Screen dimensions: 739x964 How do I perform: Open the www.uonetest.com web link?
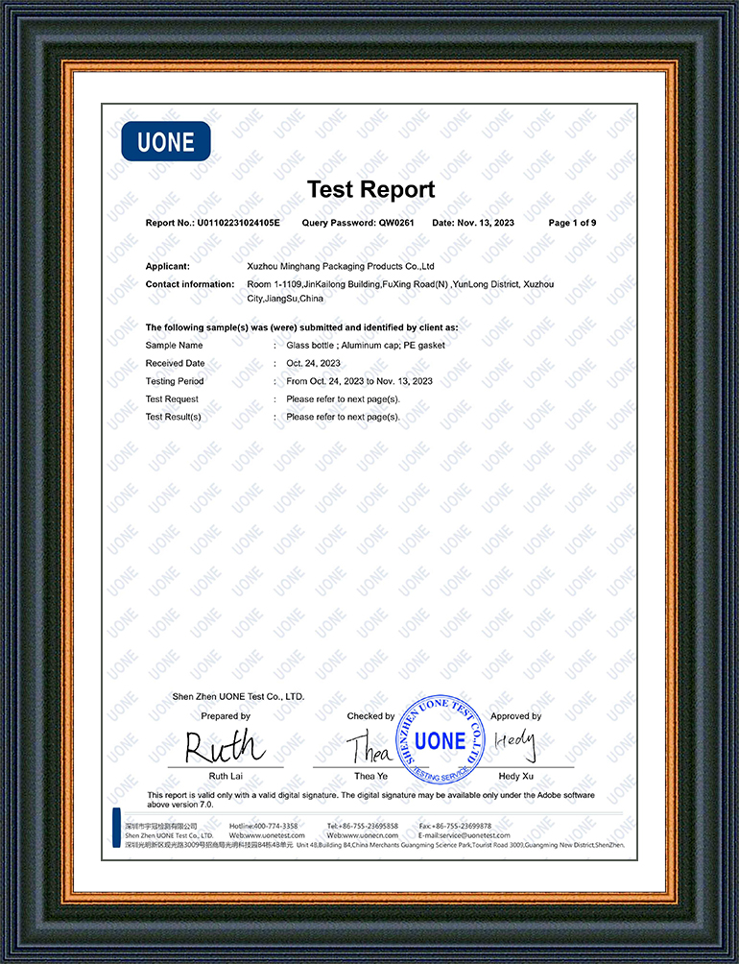274,835
